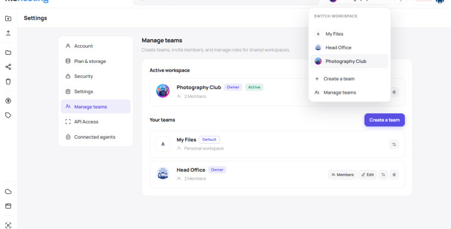Open Plan & storage section

[96, 61]
